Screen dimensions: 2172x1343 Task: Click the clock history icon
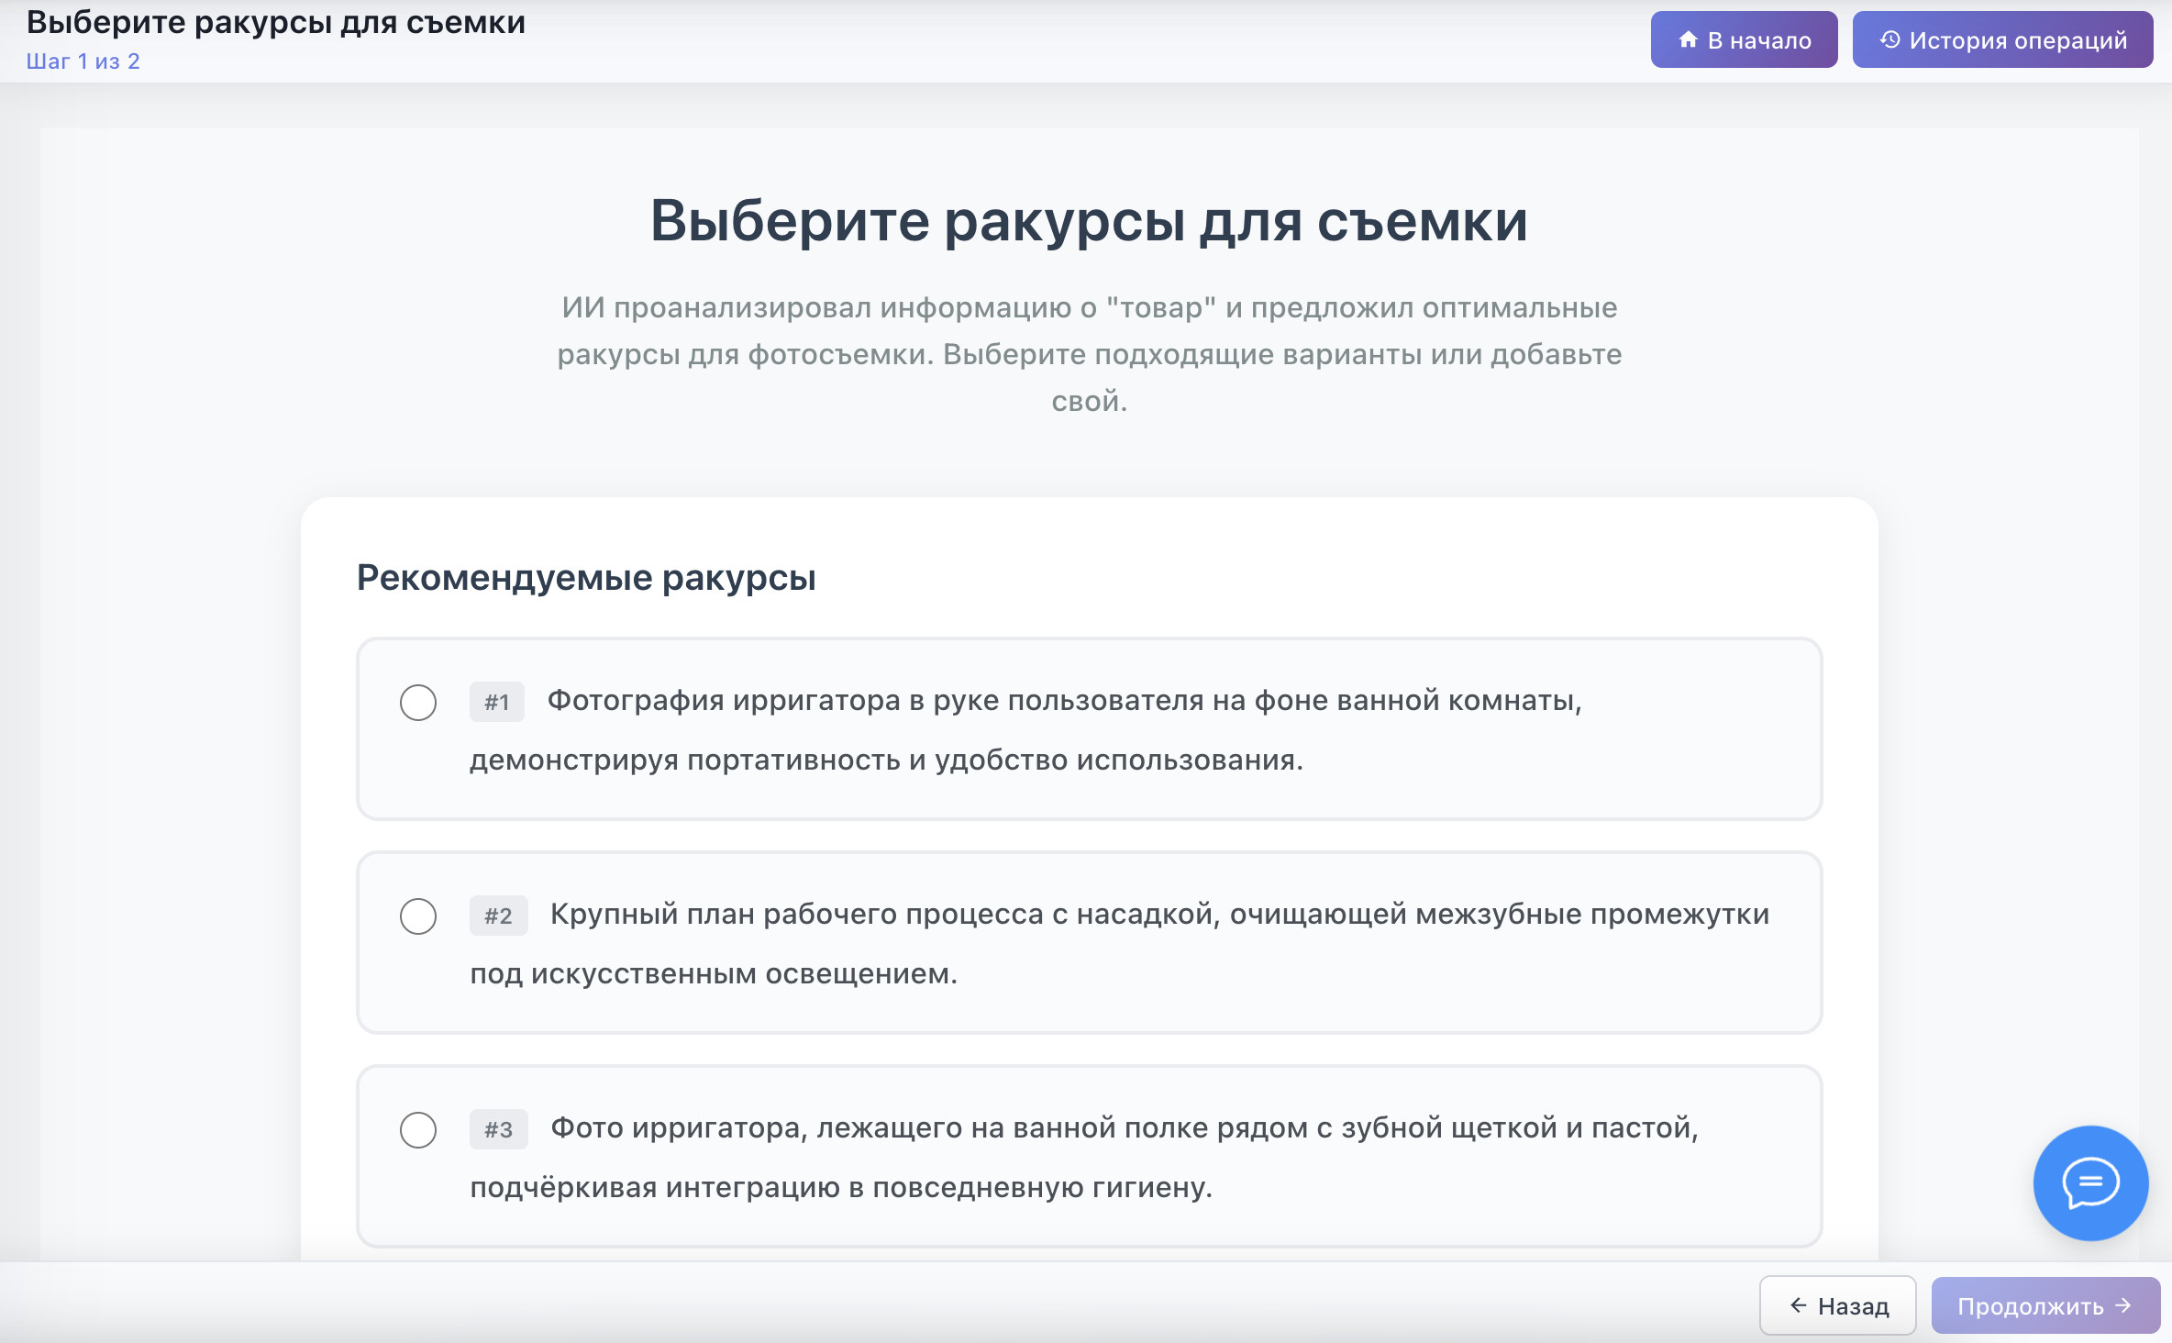click(1889, 39)
